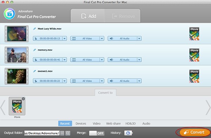Expand the 00:00:00-00:00:46 trim dropdown arrow

click(x=65, y=60)
